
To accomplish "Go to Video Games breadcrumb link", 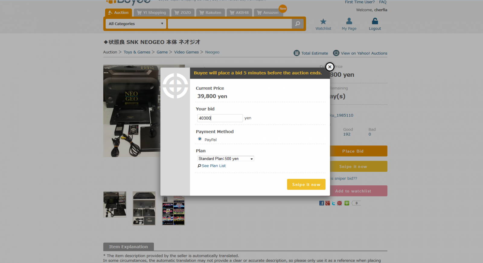I will pos(186,52).
